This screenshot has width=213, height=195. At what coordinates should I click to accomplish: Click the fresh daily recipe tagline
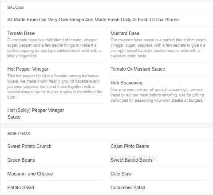pyautogui.click(x=94, y=20)
